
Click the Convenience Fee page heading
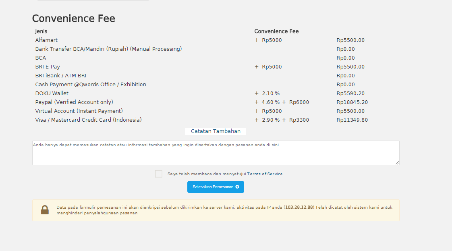click(x=73, y=19)
